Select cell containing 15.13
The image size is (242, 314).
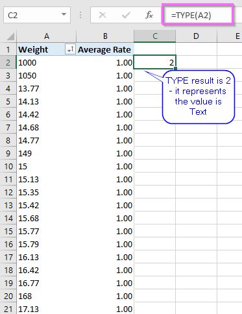pyautogui.click(x=47, y=179)
